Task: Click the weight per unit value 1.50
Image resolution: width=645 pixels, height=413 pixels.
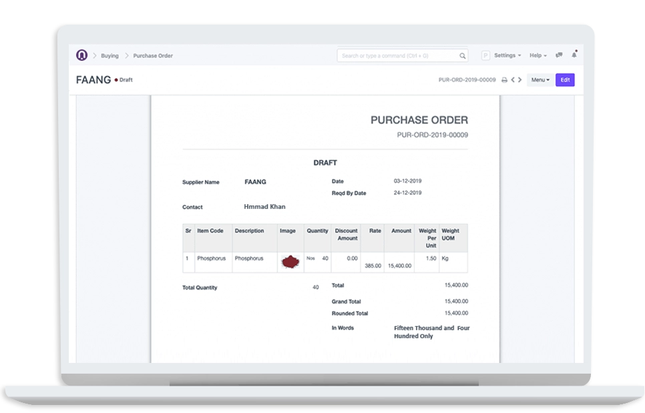Action: 431,258
